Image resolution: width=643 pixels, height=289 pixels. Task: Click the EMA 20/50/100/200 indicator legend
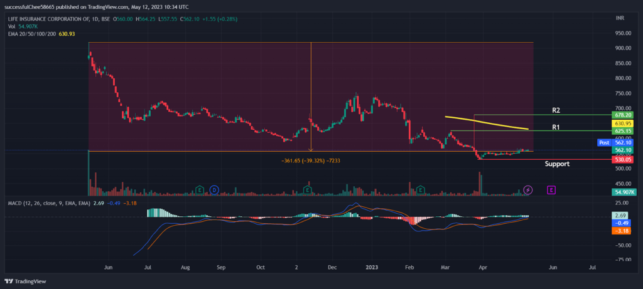(x=41, y=34)
